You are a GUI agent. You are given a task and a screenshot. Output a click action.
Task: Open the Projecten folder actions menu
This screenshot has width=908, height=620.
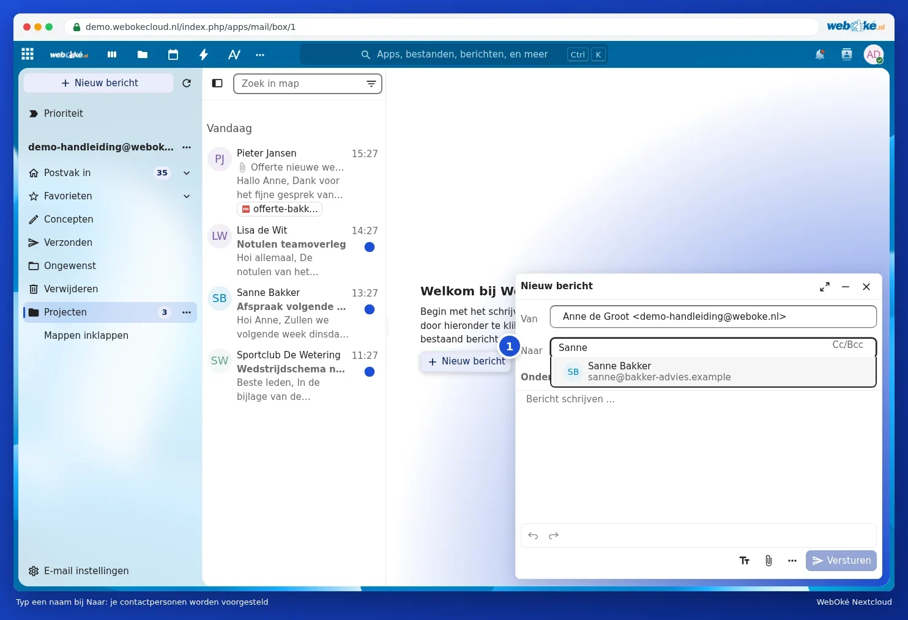(187, 312)
